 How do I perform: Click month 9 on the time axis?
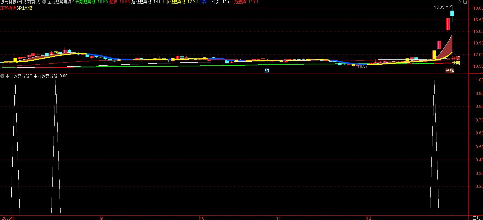pos(102,218)
